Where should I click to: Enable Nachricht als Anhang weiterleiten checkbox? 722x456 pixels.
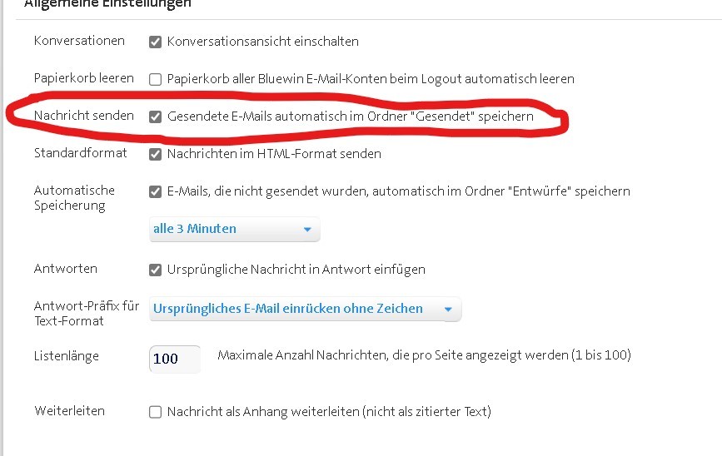point(155,412)
